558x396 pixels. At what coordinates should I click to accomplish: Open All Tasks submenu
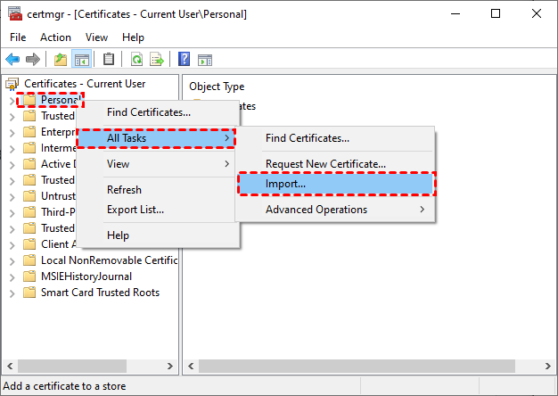coord(156,138)
